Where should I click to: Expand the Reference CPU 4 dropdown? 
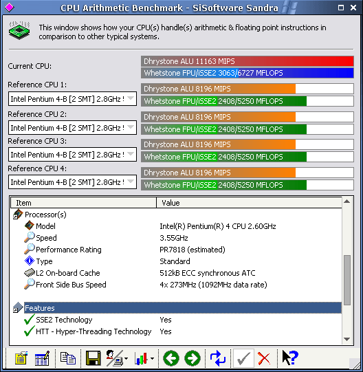click(72, 182)
